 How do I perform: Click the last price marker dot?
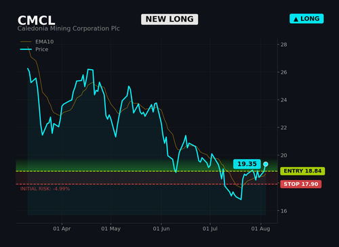coord(266,164)
